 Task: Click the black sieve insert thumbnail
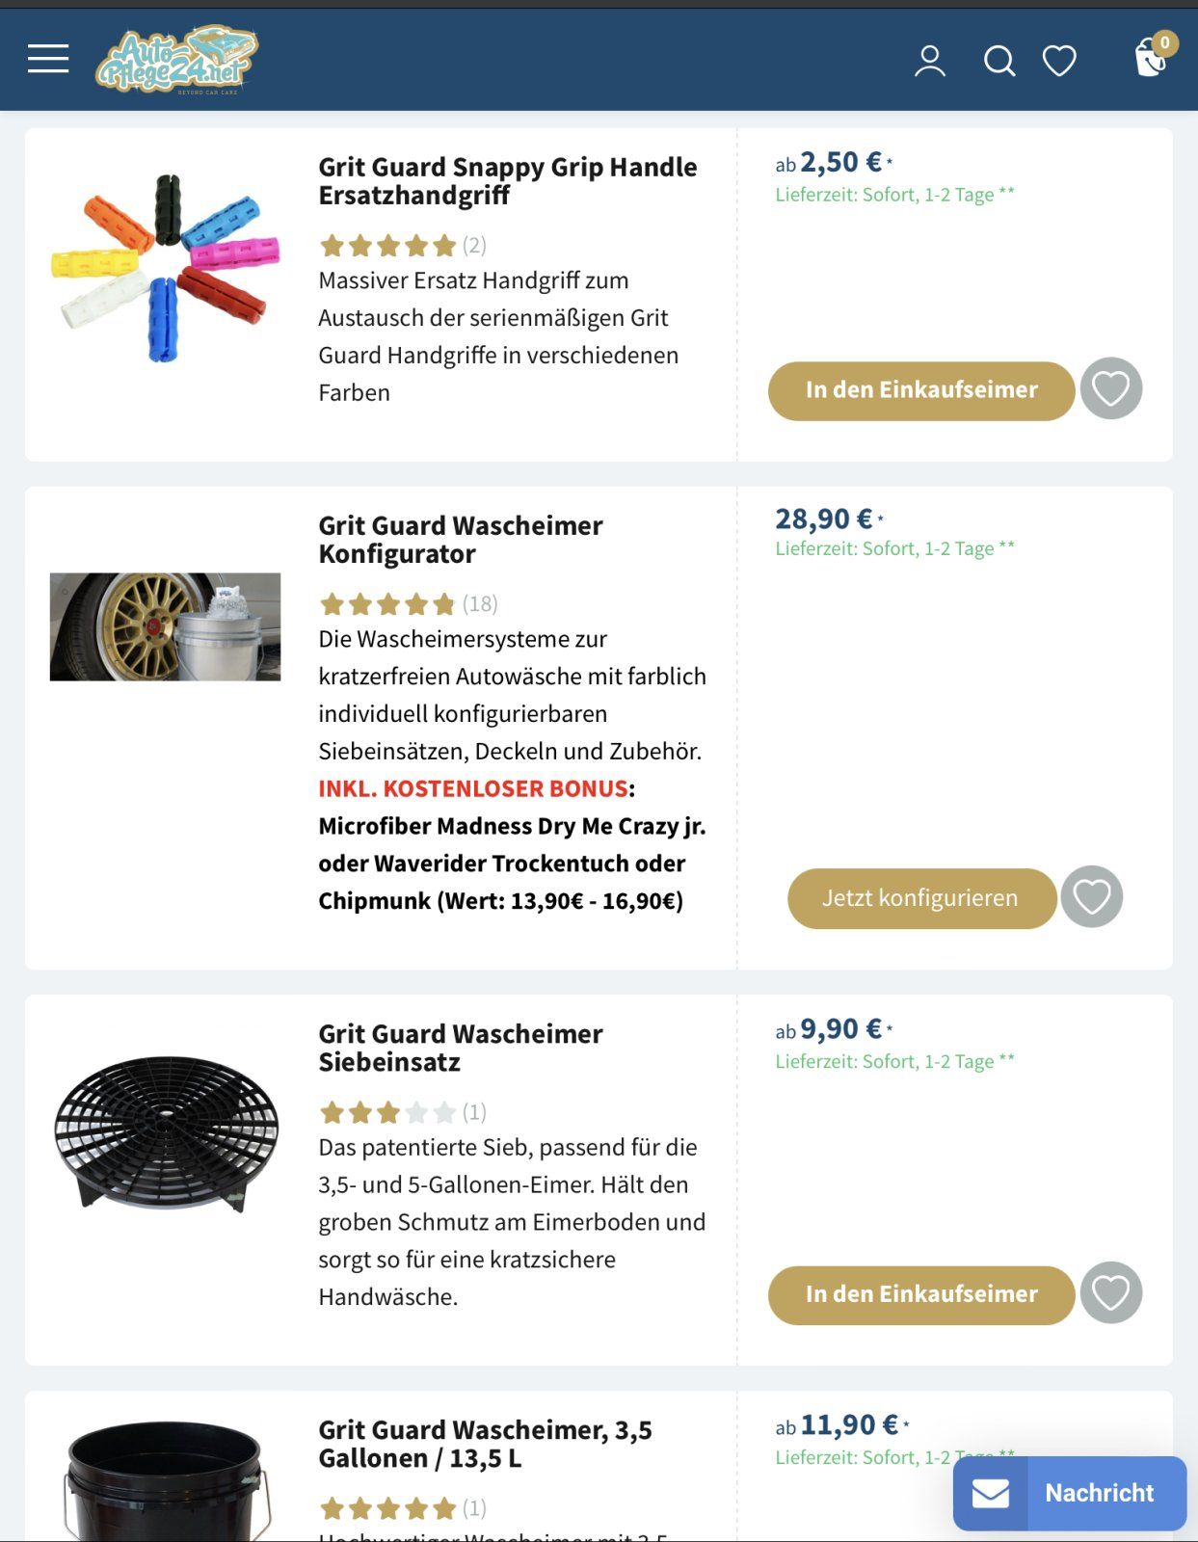166,1132
